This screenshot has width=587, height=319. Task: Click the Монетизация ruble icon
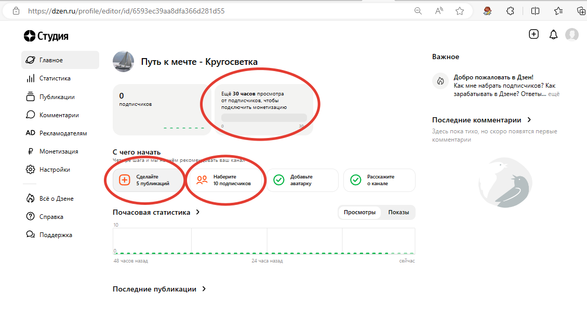pos(30,151)
